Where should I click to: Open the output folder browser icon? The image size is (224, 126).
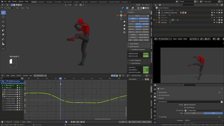[222, 102]
